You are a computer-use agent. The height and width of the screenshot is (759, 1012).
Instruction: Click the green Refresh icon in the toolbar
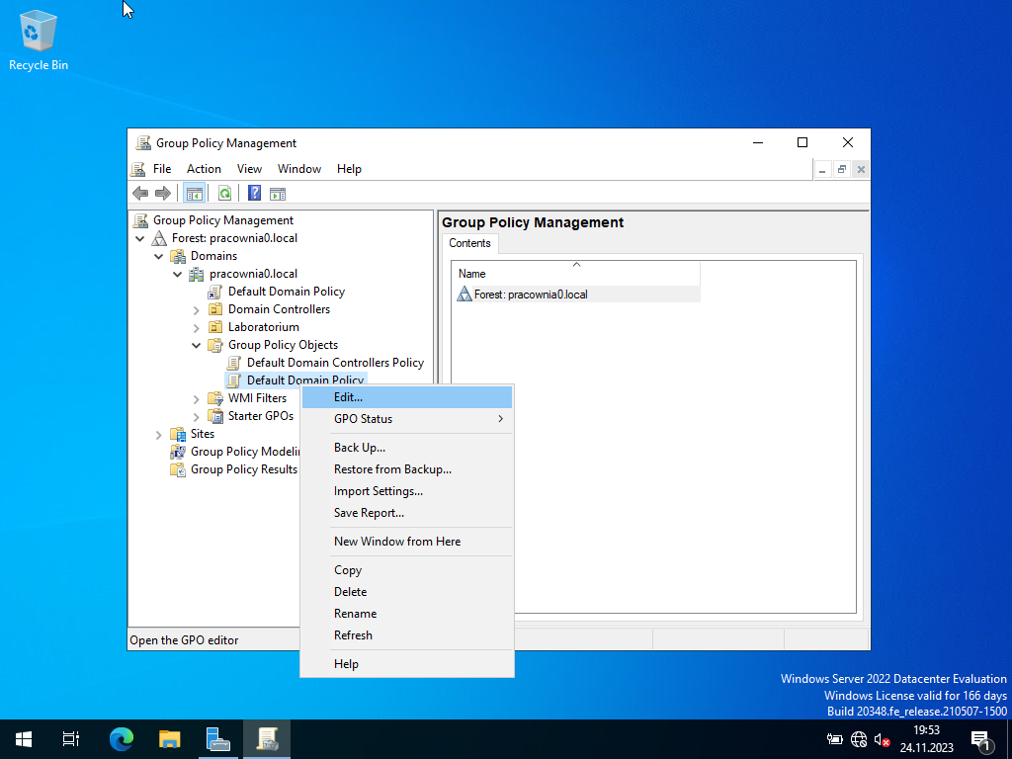tap(224, 193)
